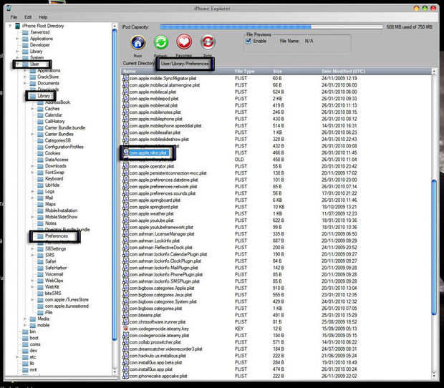Image resolution: width=444 pixels, height=388 pixels.
Task: Click the iPhone Root Directory device icon
Action: 18,26
